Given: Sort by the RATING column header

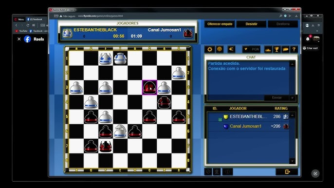Looking at the screenshot, I should tap(281, 108).
